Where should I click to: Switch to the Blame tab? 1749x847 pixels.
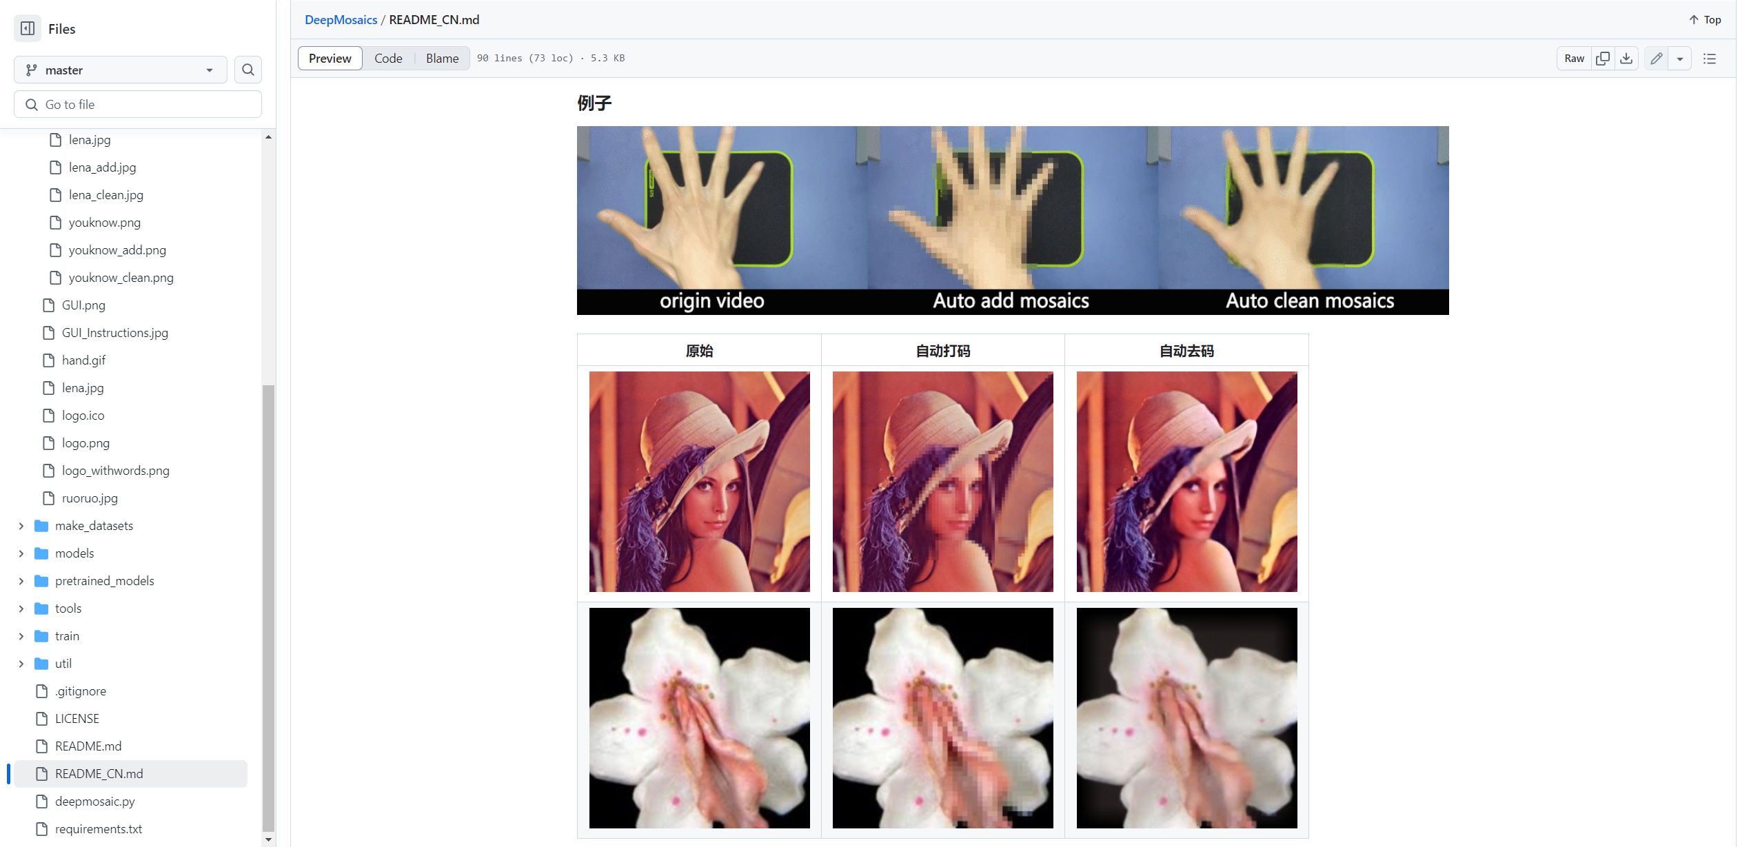point(442,59)
